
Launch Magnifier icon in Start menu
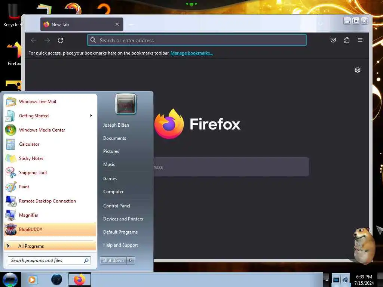coord(10,215)
